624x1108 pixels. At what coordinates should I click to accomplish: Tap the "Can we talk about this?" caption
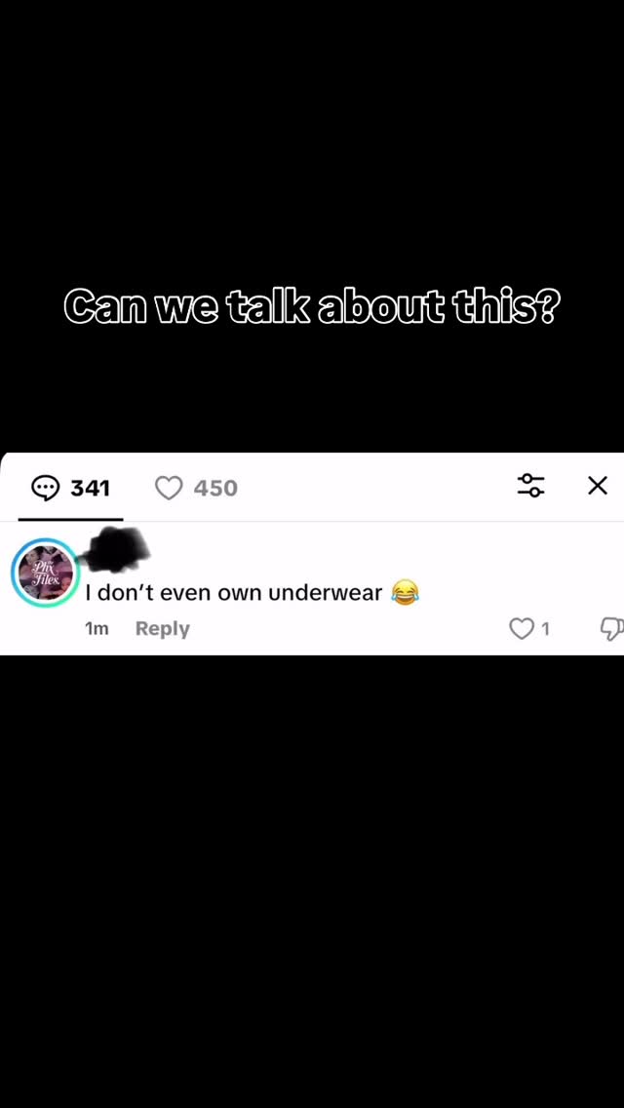(x=312, y=307)
